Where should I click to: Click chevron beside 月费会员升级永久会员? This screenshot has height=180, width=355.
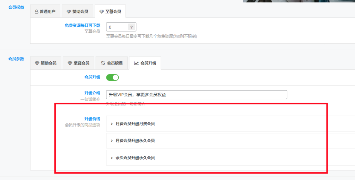[x=112, y=141]
